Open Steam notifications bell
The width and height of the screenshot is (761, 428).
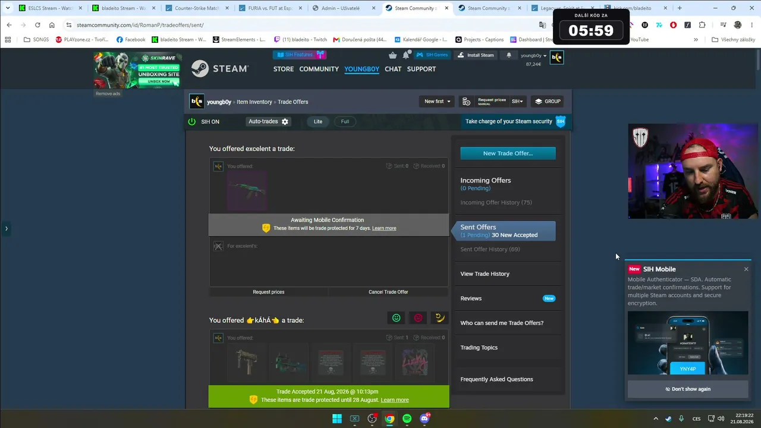coord(508,55)
